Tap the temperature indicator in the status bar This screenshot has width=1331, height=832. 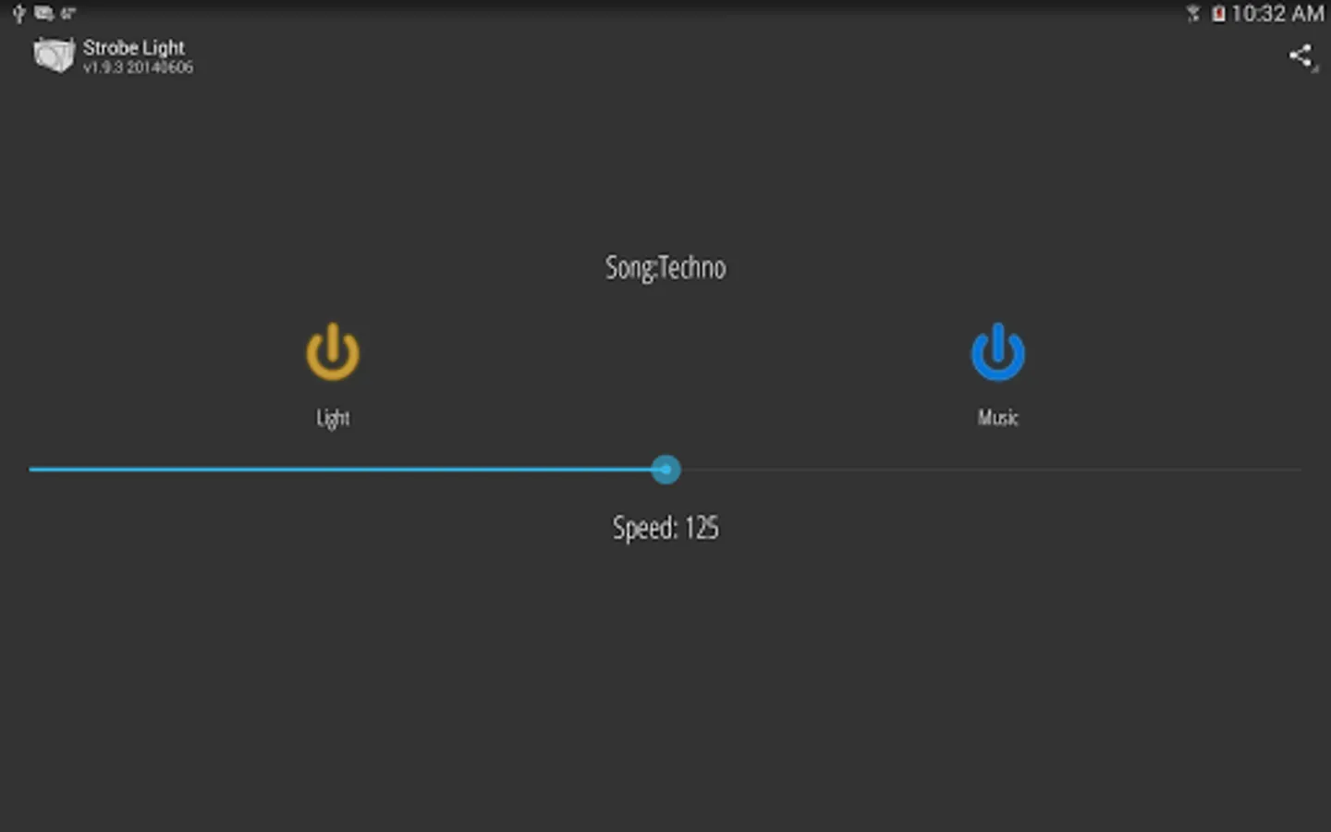tap(67, 13)
